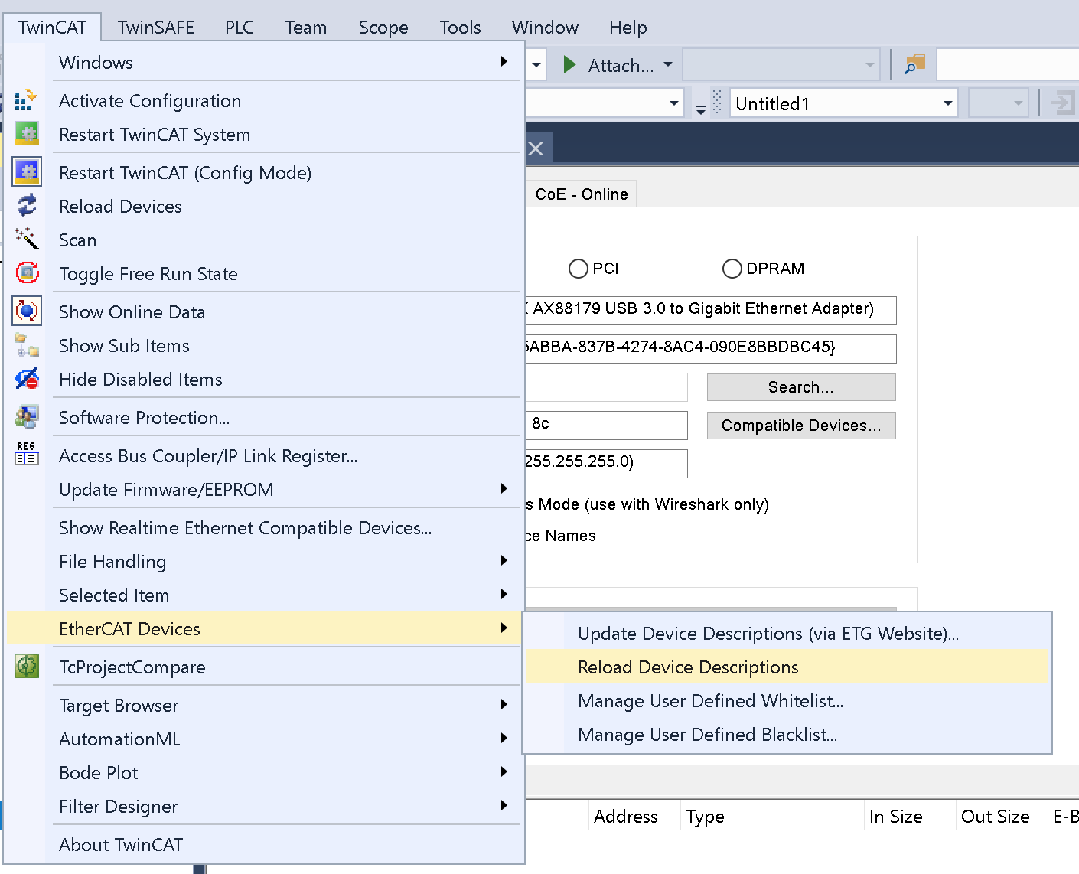Click the Access Bus Coupler REG icon
Viewport: 1079px width, 874px height.
click(27, 454)
